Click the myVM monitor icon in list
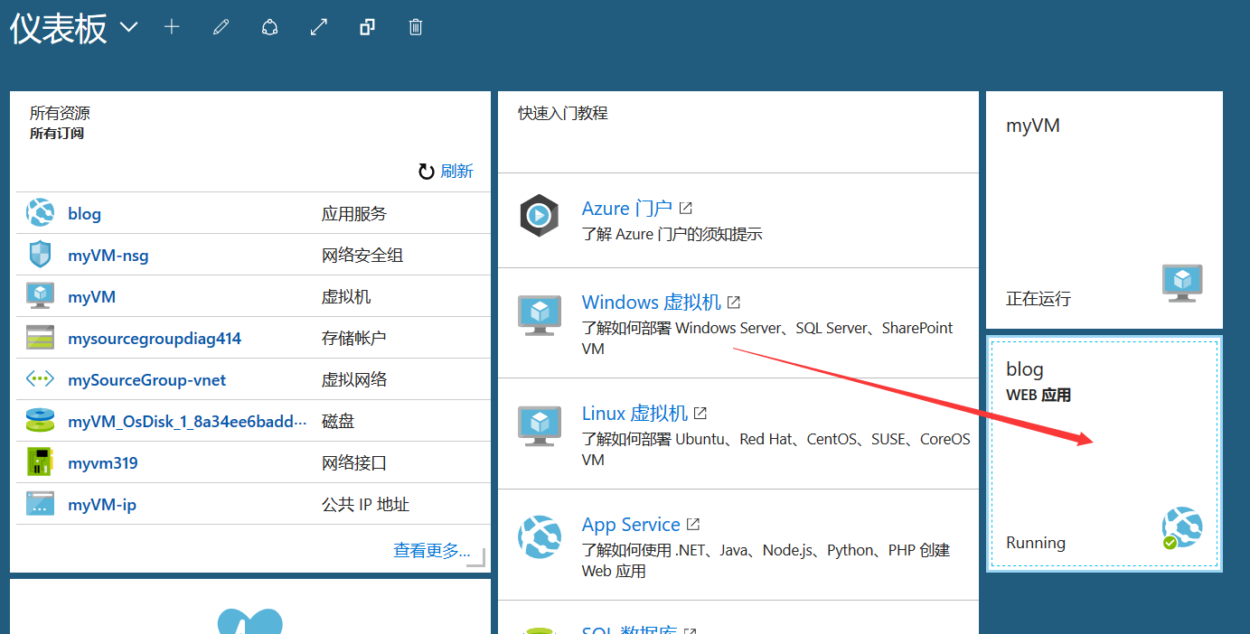This screenshot has height=634, width=1250. 40,296
